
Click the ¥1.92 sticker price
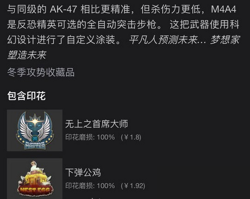pyautogui.click(x=133, y=186)
